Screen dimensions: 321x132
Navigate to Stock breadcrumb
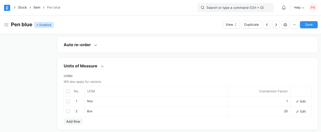tap(22, 8)
